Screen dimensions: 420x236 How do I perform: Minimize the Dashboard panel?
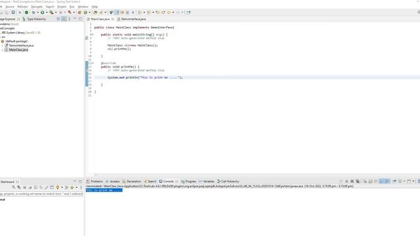[75, 182]
